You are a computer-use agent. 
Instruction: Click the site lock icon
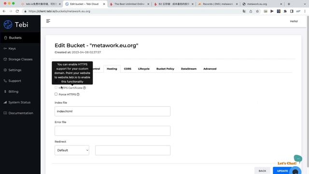pyautogui.click(x=25, y=11)
